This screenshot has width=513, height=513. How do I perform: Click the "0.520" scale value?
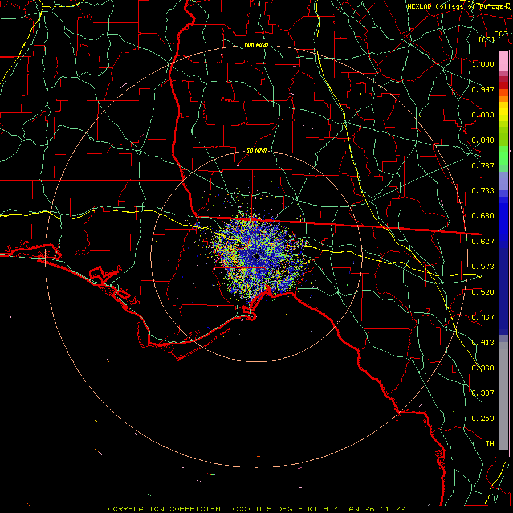click(x=483, y=292)
